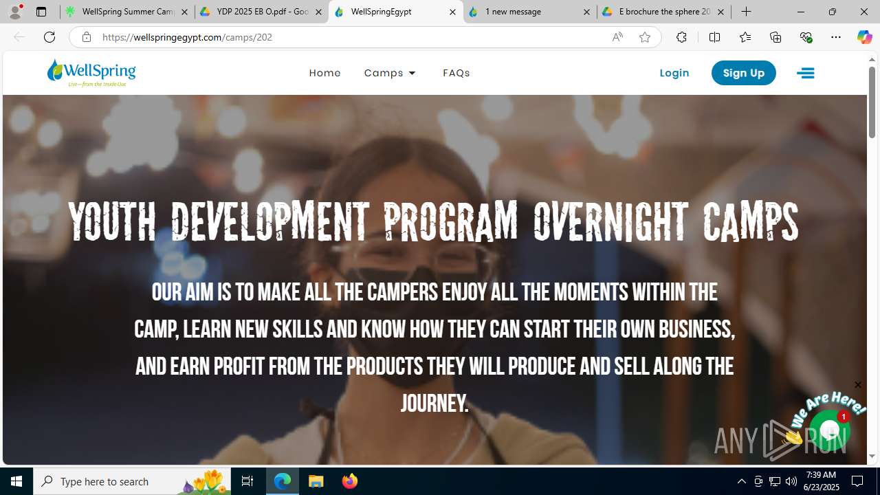Open the Favorites list
880x495 pixels.
tap(745, 37)
